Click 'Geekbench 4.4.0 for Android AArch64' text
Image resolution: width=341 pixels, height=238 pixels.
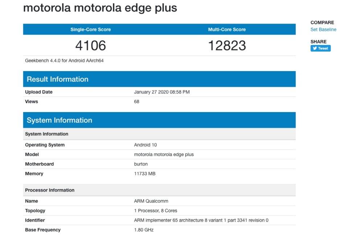coord(64,61)
